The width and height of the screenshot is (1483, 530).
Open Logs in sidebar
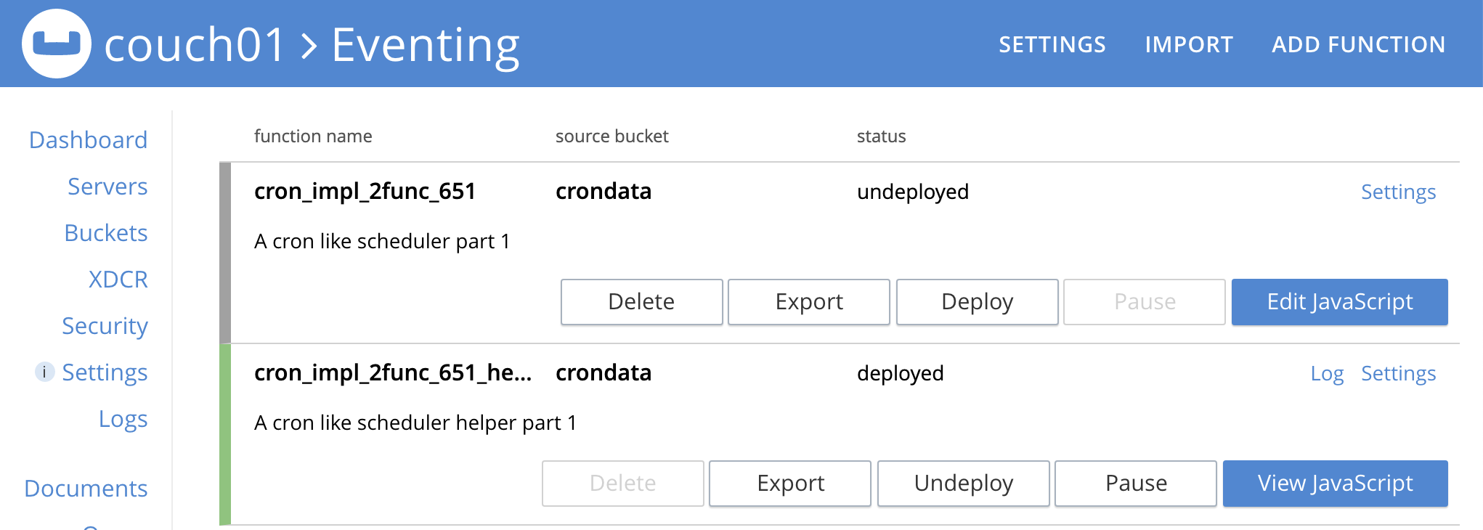(123, 419)
